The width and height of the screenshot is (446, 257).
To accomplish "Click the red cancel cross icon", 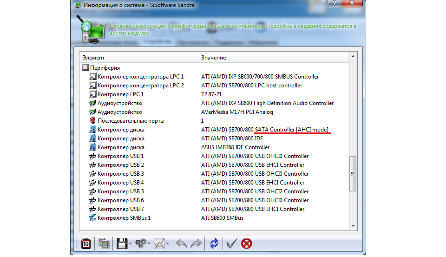I will 246,244.
